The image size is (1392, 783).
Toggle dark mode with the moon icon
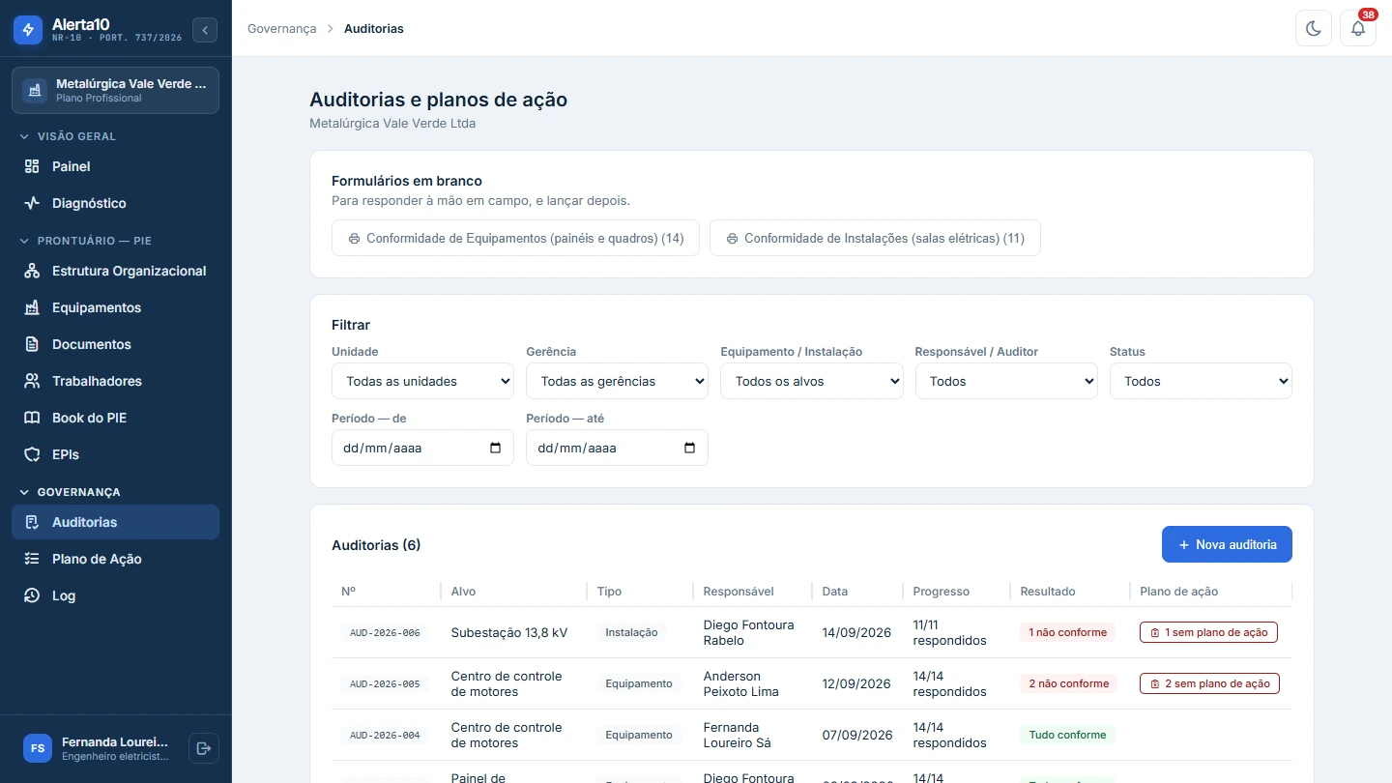pos(1314,29)
